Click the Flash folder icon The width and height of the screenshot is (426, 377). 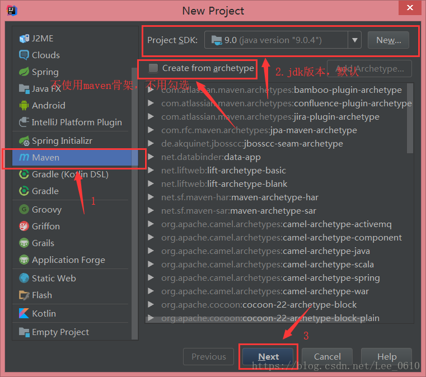24,295
